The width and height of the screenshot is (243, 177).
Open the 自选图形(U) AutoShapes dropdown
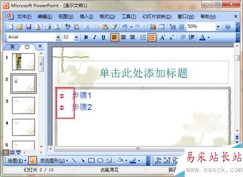[x=54, y=161]
